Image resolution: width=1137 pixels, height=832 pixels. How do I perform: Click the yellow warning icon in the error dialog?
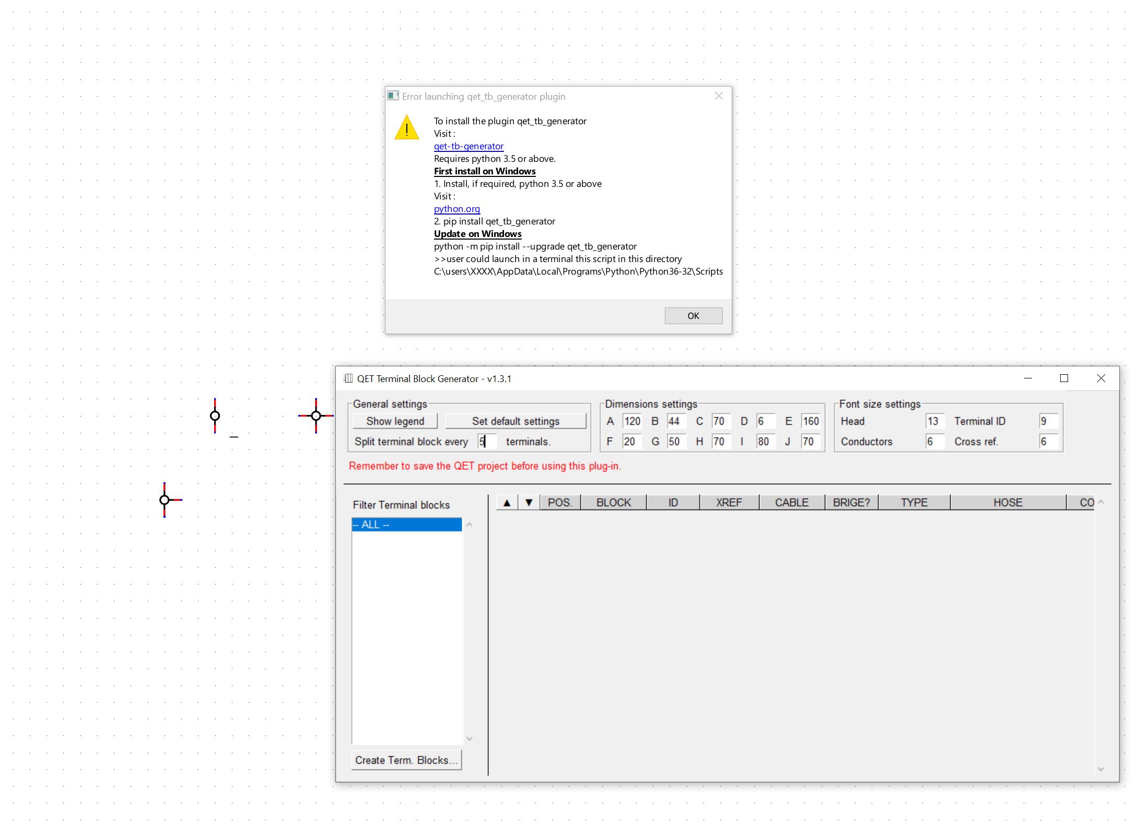coord(406,128)
